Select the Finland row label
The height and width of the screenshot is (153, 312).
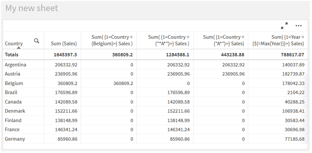(13, 120)
